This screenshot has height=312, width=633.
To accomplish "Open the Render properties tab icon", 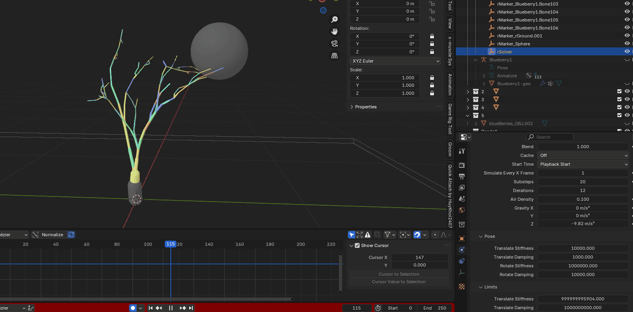I will point(462,165).
